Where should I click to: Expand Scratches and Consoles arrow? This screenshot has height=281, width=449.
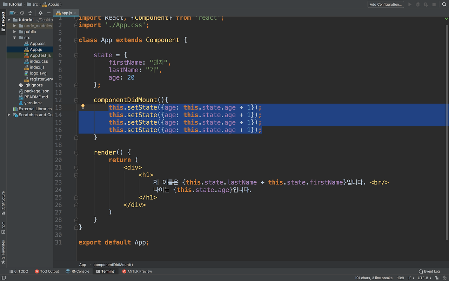click(x=9, y=115)
